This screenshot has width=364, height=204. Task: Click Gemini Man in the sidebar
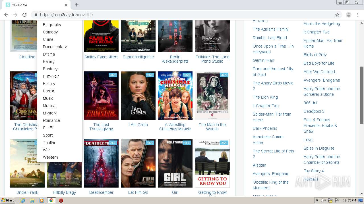263,60
